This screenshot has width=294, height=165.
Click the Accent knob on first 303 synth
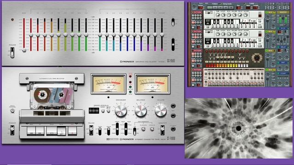[246, 15]
